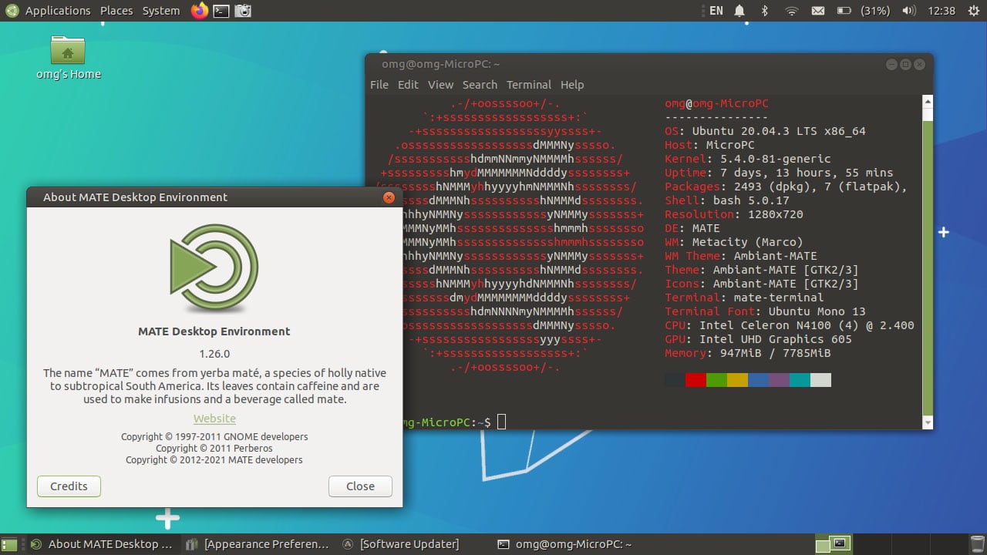
Task: Open the Wi-Fi network indicator
Action: click(x=791, y=11)
